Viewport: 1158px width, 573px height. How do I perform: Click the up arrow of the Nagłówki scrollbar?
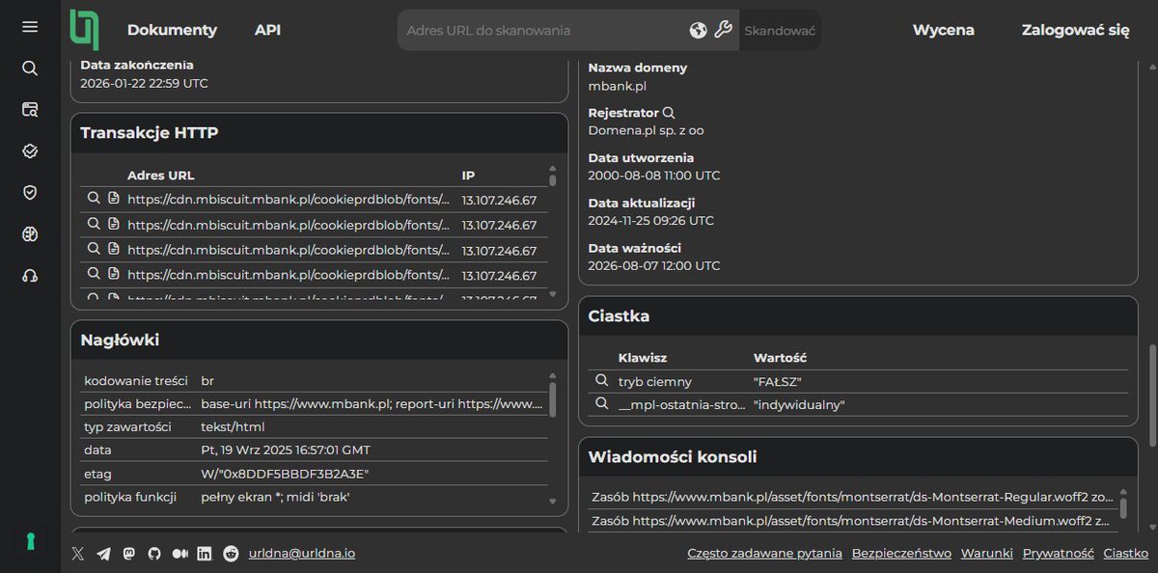click(553, 376)
